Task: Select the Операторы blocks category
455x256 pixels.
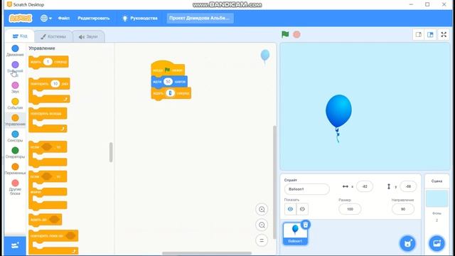Action: pyautogui.click(x=15, y=152)
